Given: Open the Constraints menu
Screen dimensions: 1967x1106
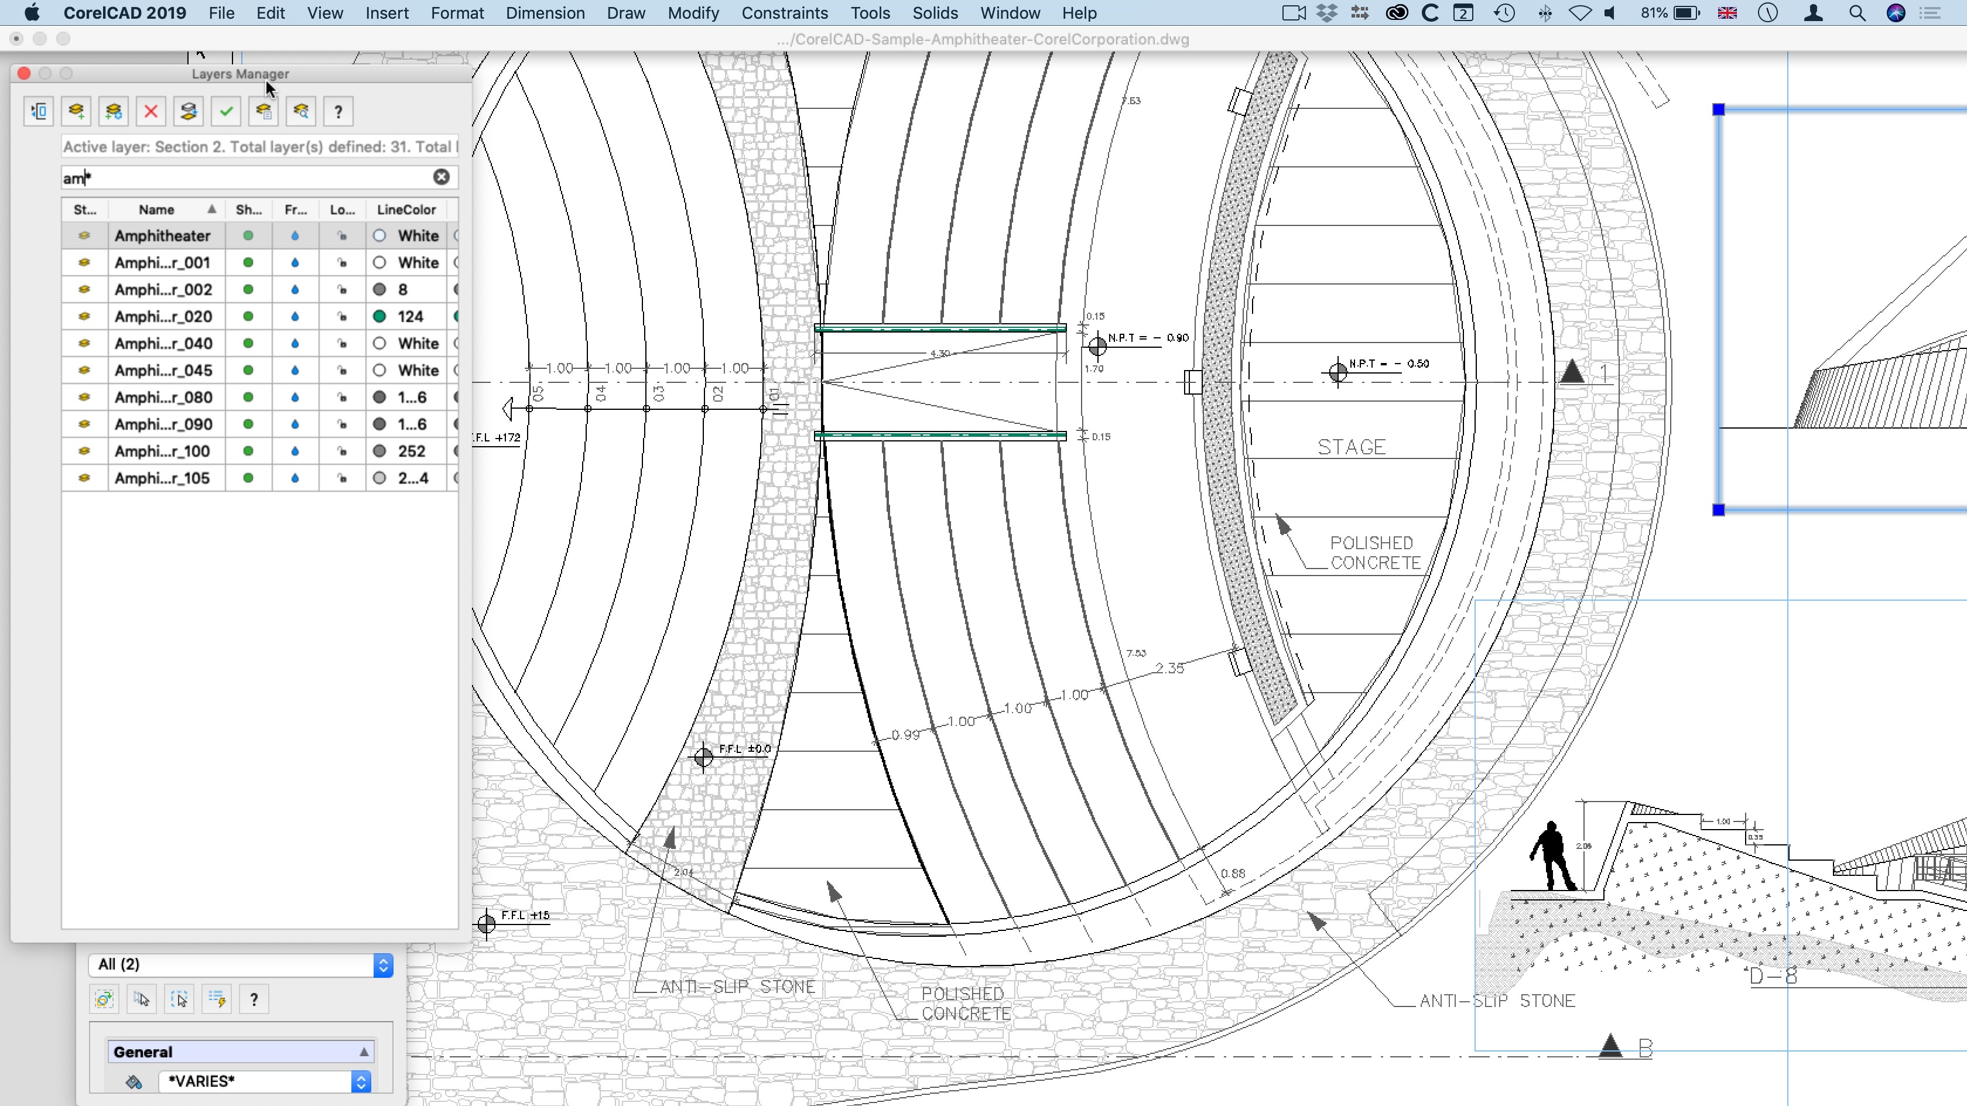Looking at the screenshot, I should click(x=784, y=13).
